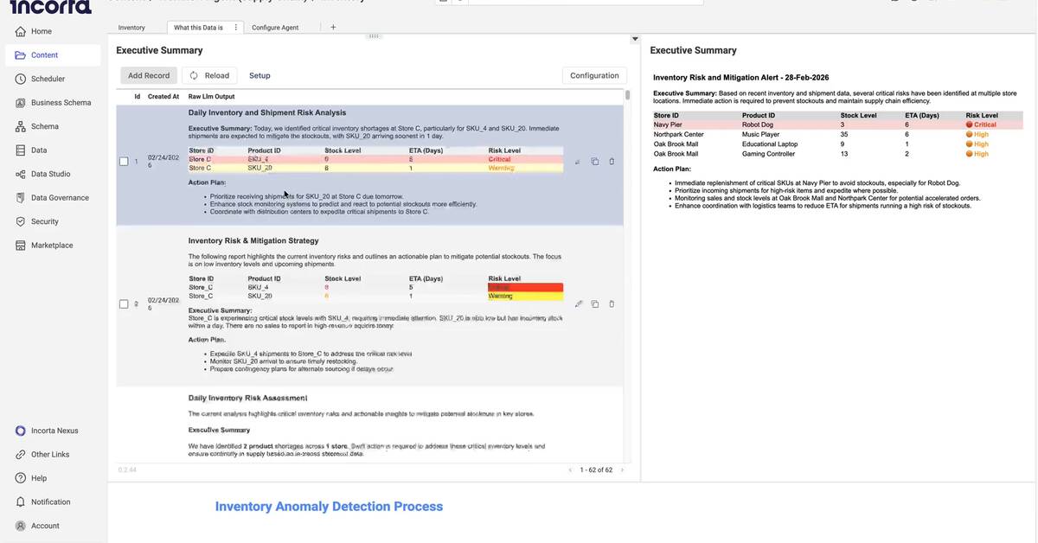
Task: Open Business Schema in the sidebar
Action: (52, 103)
